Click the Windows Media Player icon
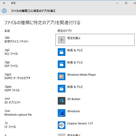This screenshot has height=136, width=136. [62, 76]
